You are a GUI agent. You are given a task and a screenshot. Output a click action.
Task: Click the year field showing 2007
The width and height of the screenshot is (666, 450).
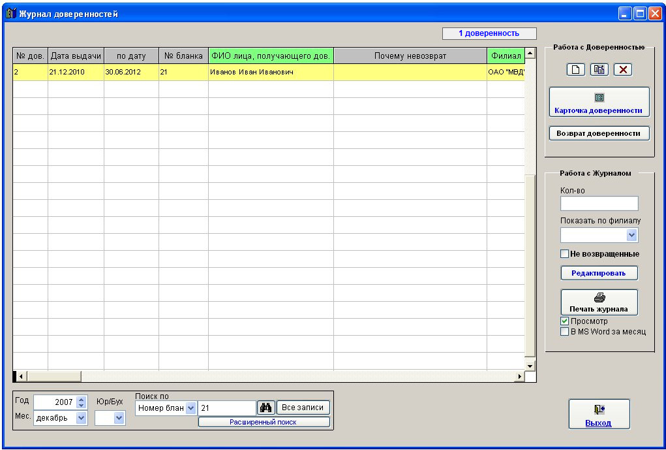(x=55, y=402)
